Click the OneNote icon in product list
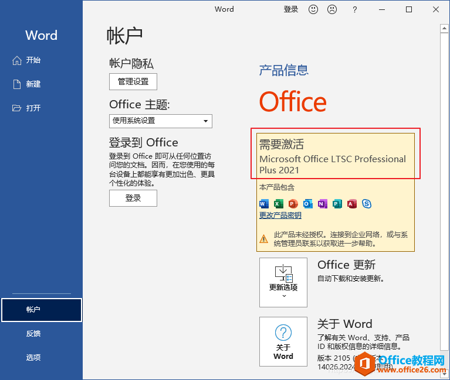The width and height of the screenshot is (450, 380). [x=322, y=204]
